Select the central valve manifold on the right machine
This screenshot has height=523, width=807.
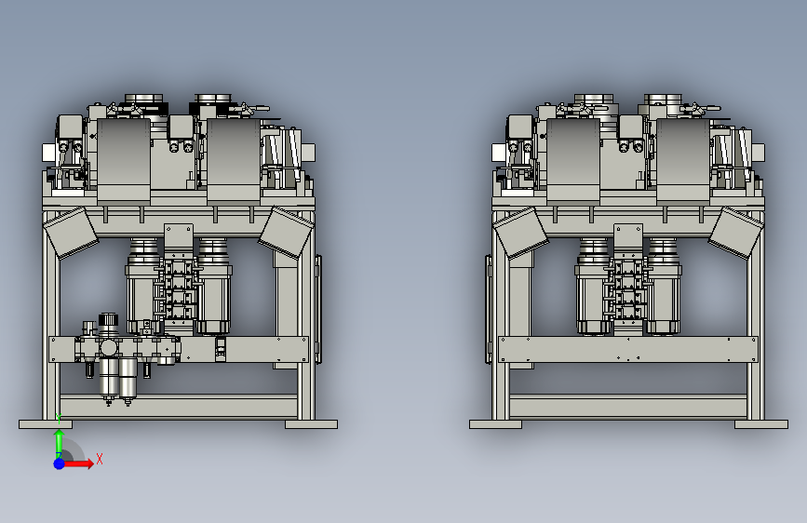point(628,288)
